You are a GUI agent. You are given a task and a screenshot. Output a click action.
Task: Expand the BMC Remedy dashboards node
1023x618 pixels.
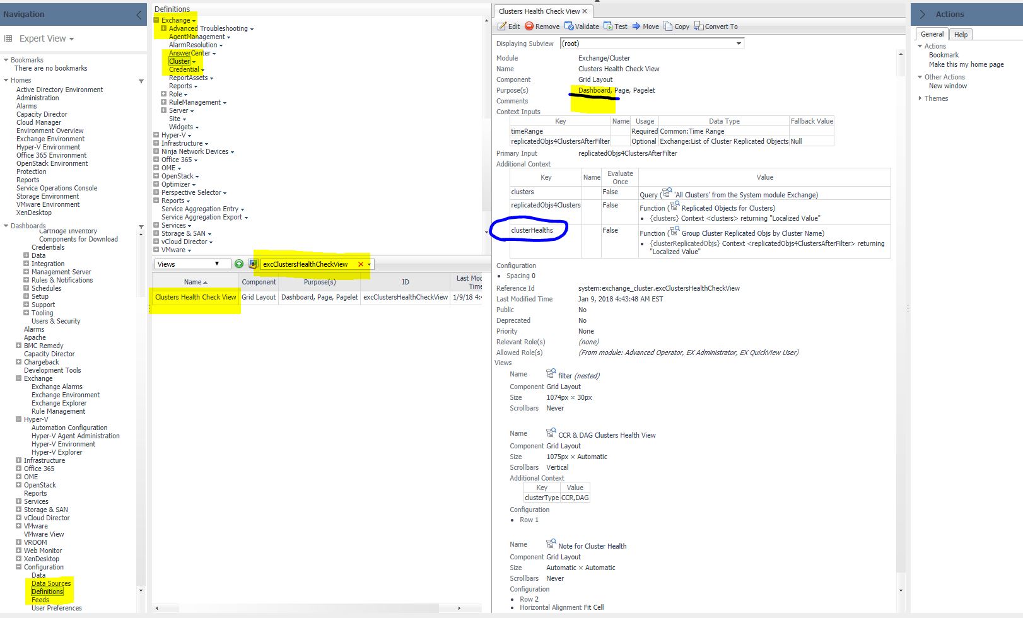(18, 346)
